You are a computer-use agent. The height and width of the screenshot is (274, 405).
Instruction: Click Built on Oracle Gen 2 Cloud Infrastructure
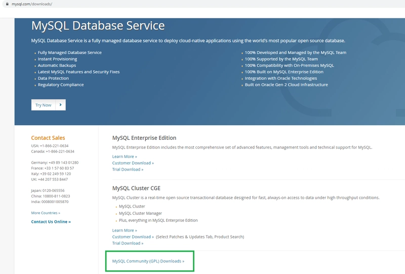pyautogui.click(x=286, y=85)
